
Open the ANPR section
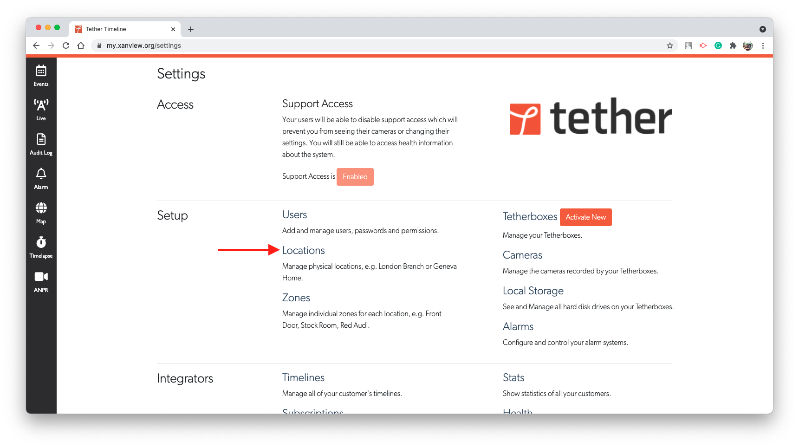click(41, 279)
